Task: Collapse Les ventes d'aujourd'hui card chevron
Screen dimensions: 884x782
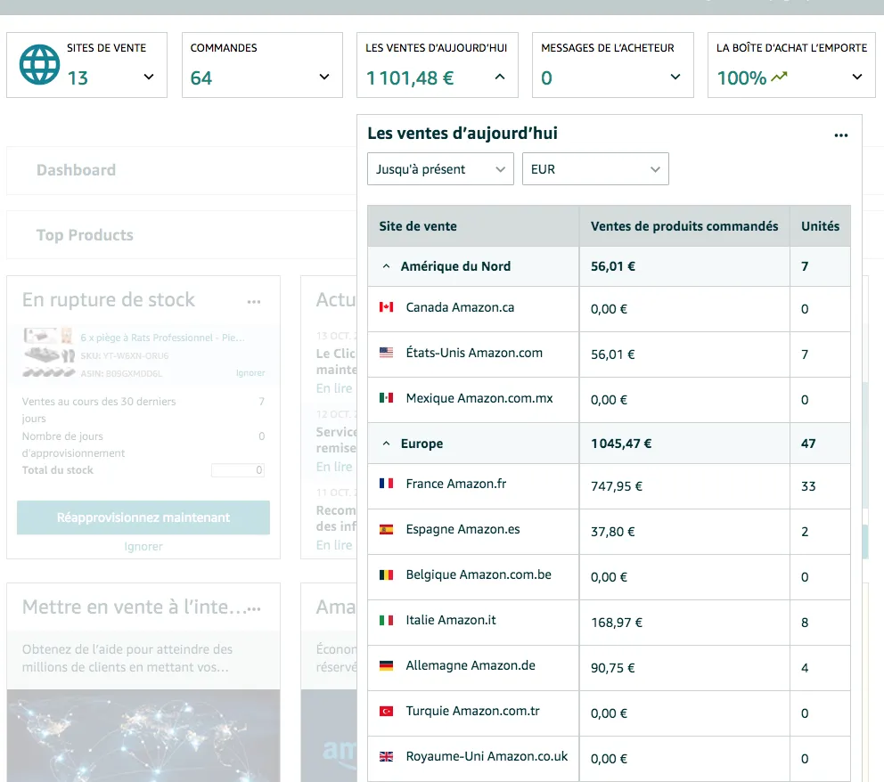Action: 500,77
